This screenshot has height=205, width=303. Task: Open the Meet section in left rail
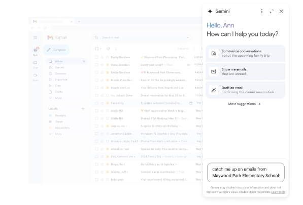click(35, 77)
